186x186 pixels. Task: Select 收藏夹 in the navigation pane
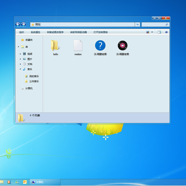coord(27,40)
